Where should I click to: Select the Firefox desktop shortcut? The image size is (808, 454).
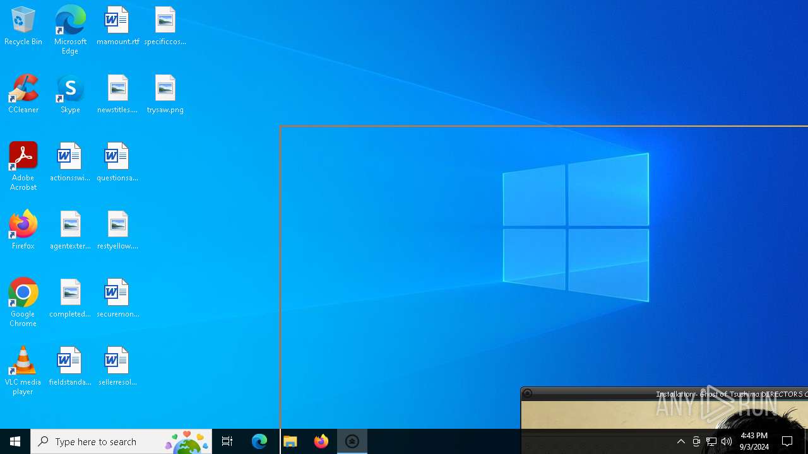[23, 230]
